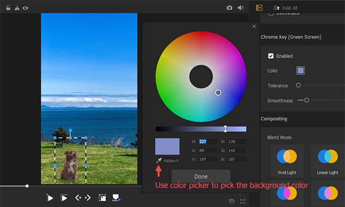345x207 pixels.
Task: Open the Chroma Key Color swatch
Action: [300, 71]
